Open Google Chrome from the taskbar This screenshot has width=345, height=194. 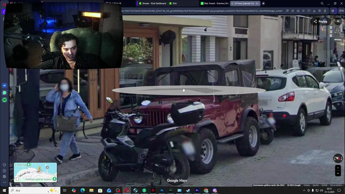tap(206, 190)
